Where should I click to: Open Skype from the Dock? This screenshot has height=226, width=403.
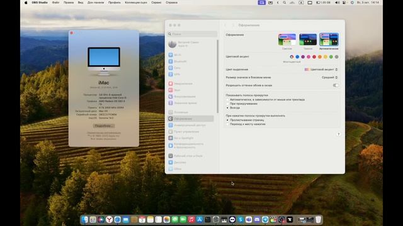click(x=241, y=220)
